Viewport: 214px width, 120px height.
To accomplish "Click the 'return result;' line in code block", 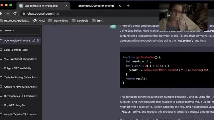I will [x=136, y=79].
